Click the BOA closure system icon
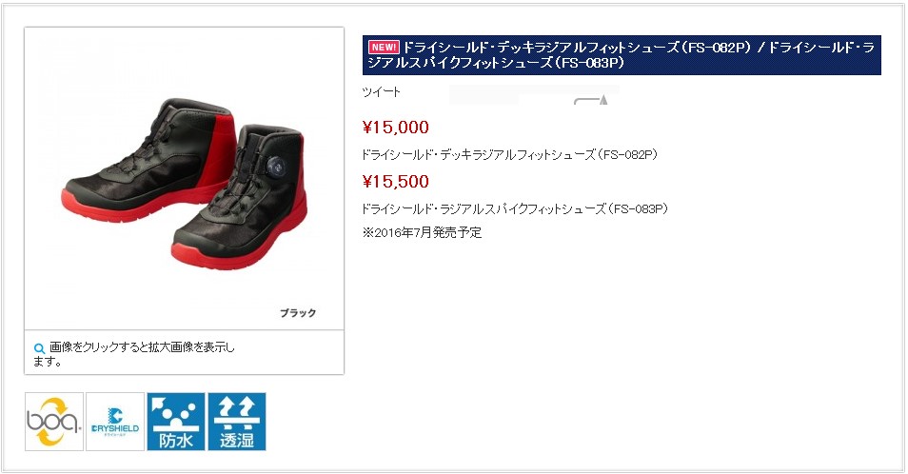Image resolution: width=908 pixels, height=474 pixels. [x=54, y=422]
